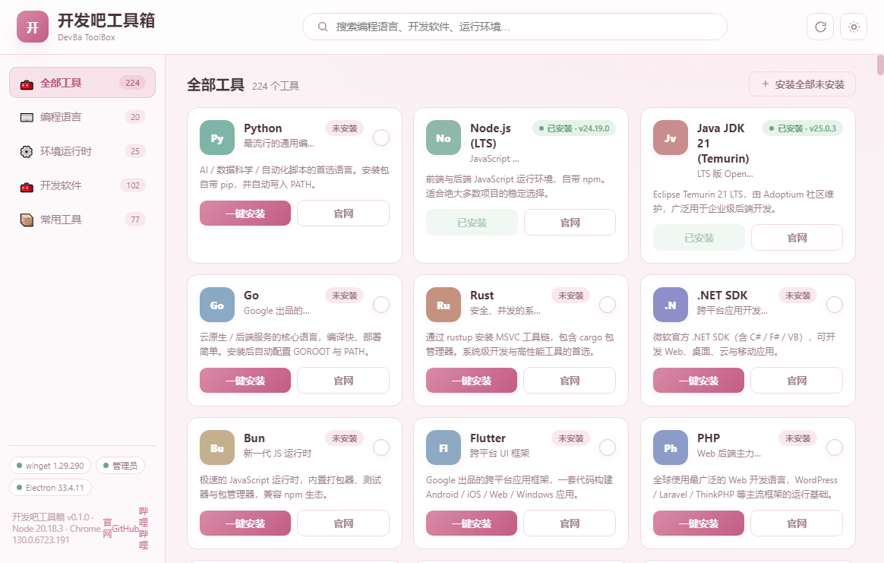Viewport: 884px width, 563px height.
Task: Select the Bun card checkbox circle
Action: [381, 448]
